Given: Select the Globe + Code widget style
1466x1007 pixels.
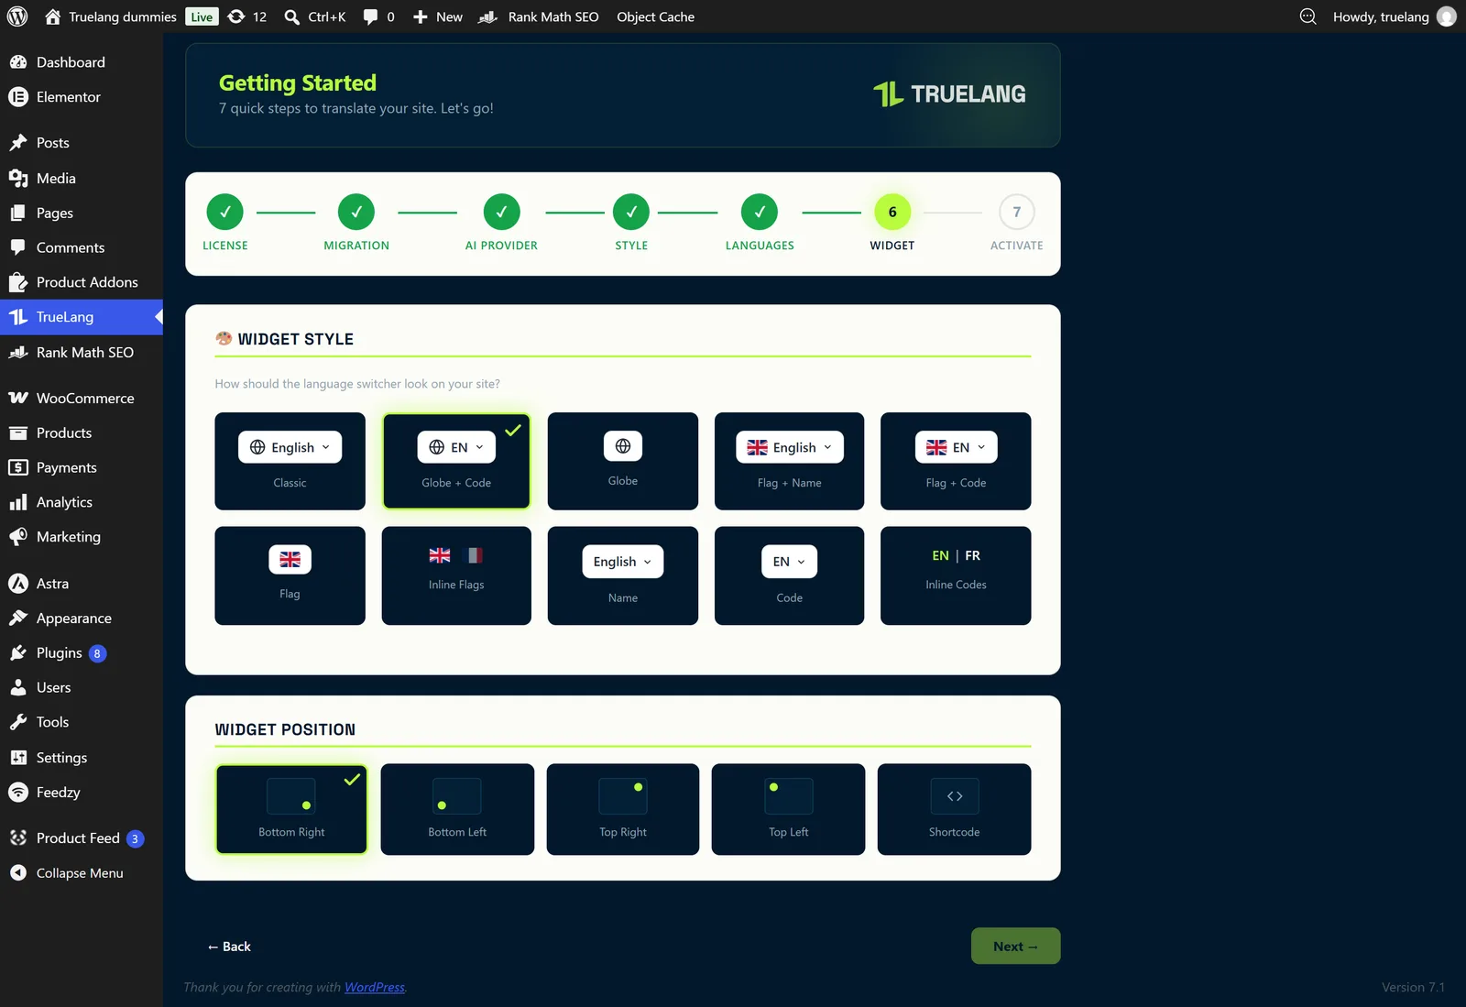Looking at the screenshot, I should click(x=456, y=461).
